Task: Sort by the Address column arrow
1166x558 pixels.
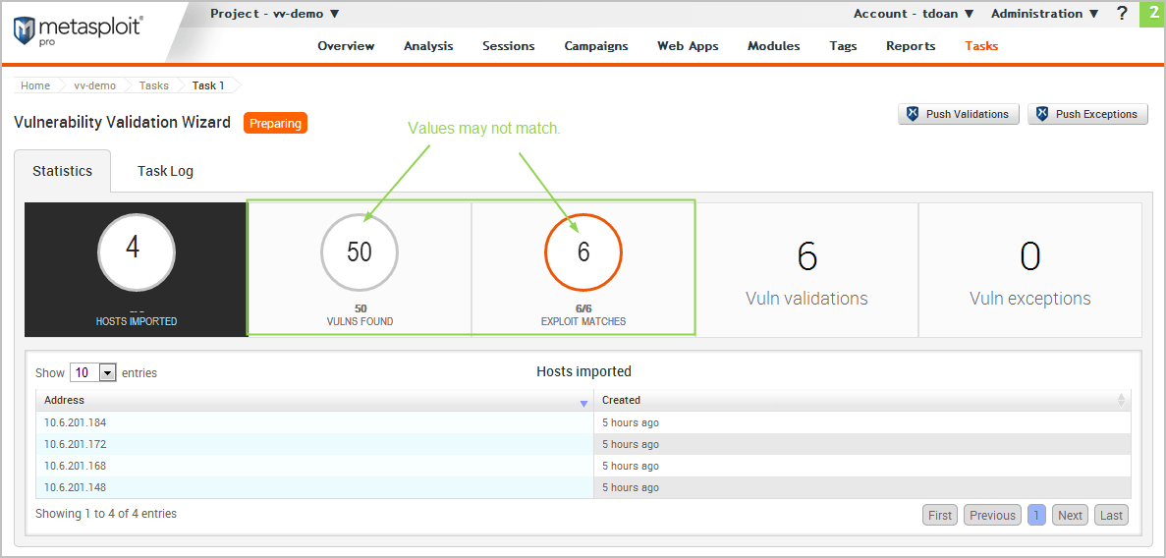Action: pos(583,402)
